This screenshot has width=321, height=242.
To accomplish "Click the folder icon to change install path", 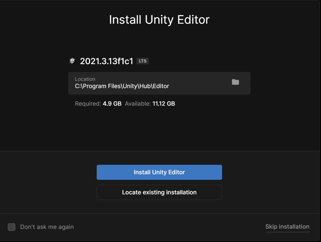I will (235, 82).
